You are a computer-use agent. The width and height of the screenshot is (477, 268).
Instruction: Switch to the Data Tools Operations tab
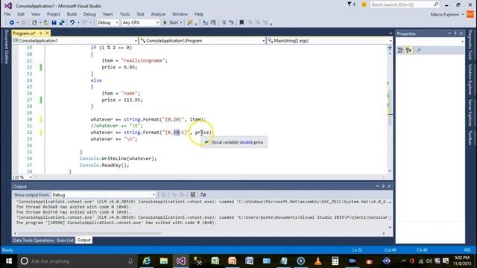[34, 240]
